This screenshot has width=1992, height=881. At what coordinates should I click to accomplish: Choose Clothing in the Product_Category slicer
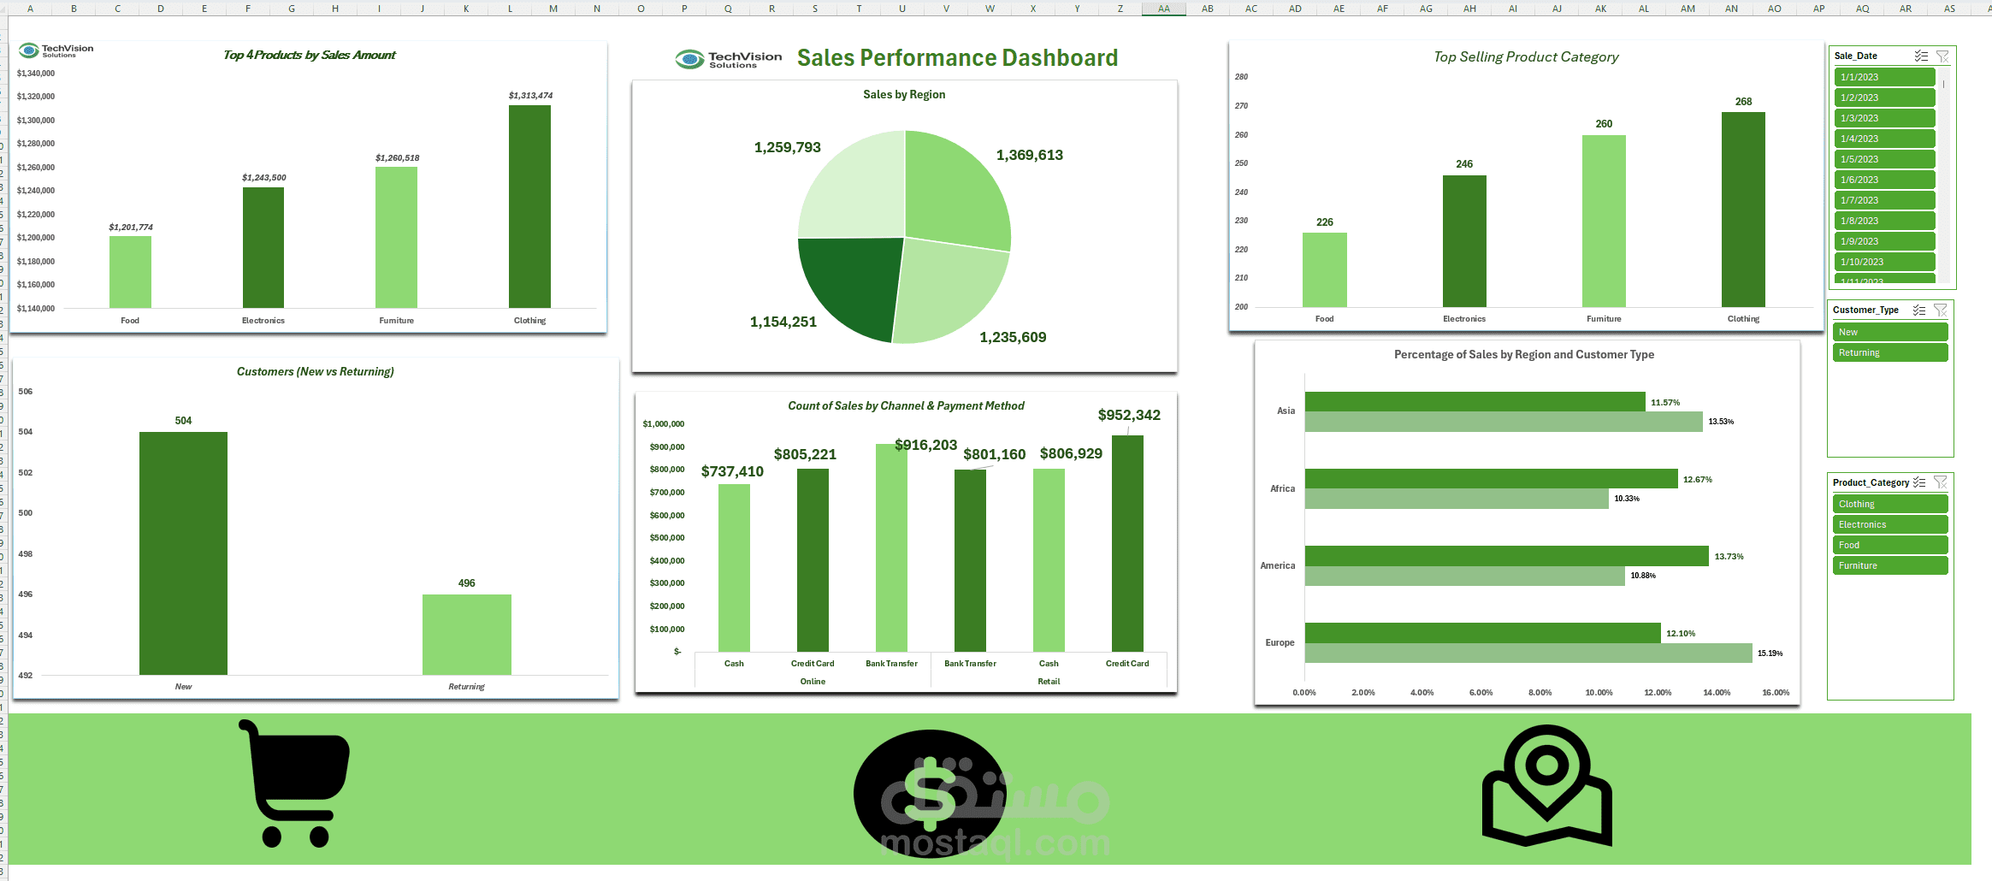(x=1890, y=504)
